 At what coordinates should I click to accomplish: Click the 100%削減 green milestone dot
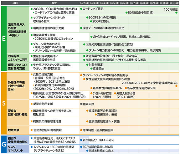pyautogui.click(x=177, y=13)
